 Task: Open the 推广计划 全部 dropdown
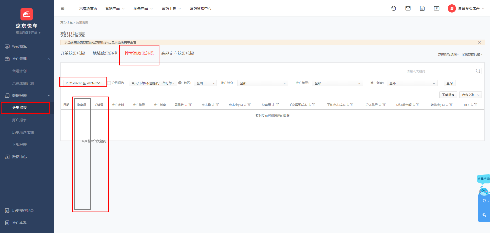coord(263,83)
